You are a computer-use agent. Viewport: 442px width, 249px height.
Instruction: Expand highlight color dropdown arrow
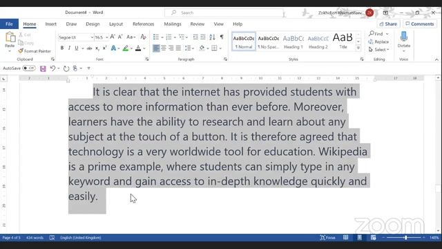[132, 48]
